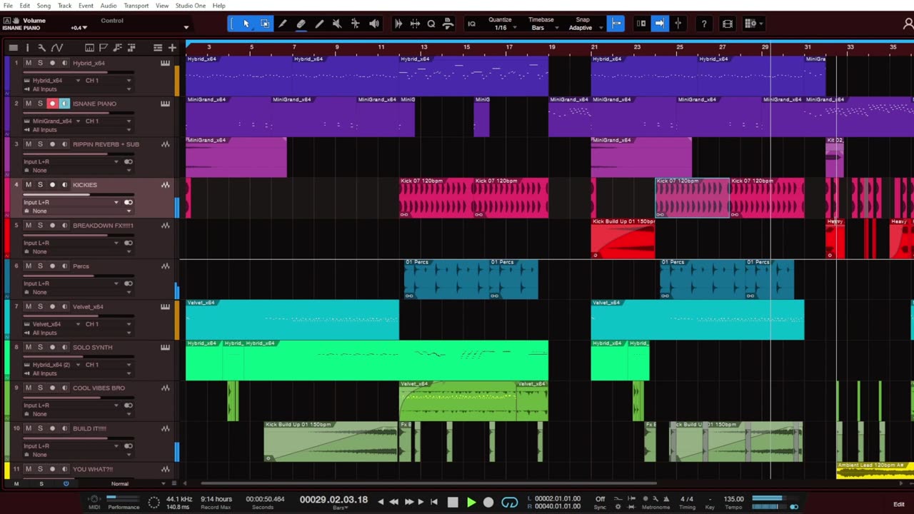Click bar 21 on the timeline ruler
Viewport: 914px width, 514px height.
point(594,47)
